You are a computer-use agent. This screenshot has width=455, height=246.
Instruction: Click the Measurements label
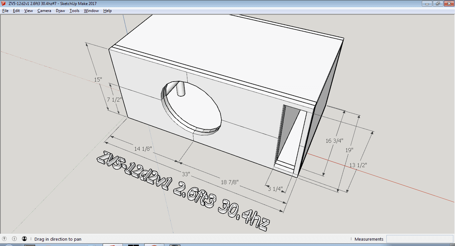pos(369,239)
